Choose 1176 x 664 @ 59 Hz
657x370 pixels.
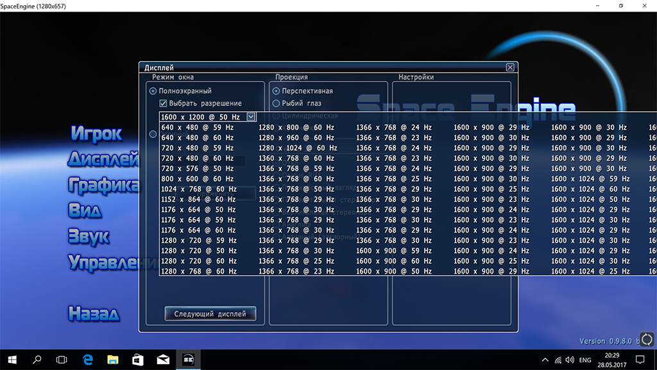[x=199, y=220]
